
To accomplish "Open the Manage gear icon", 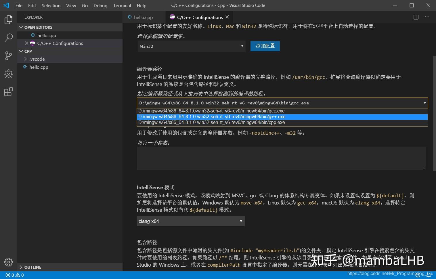I will [x=9, y=262].
